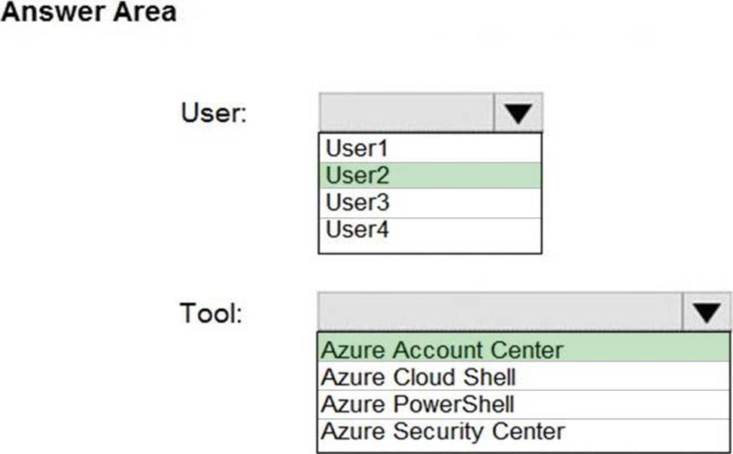Click the "Tool:" field label
This screenshot has width=733, height=454.
(x=211, y=313)
